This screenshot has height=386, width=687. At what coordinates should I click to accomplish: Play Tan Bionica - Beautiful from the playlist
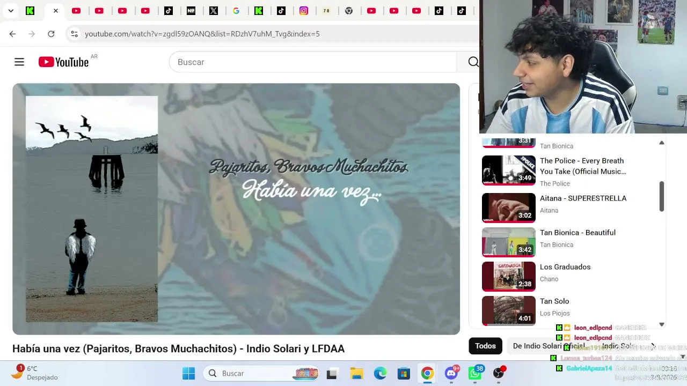(x=578, y=233)
